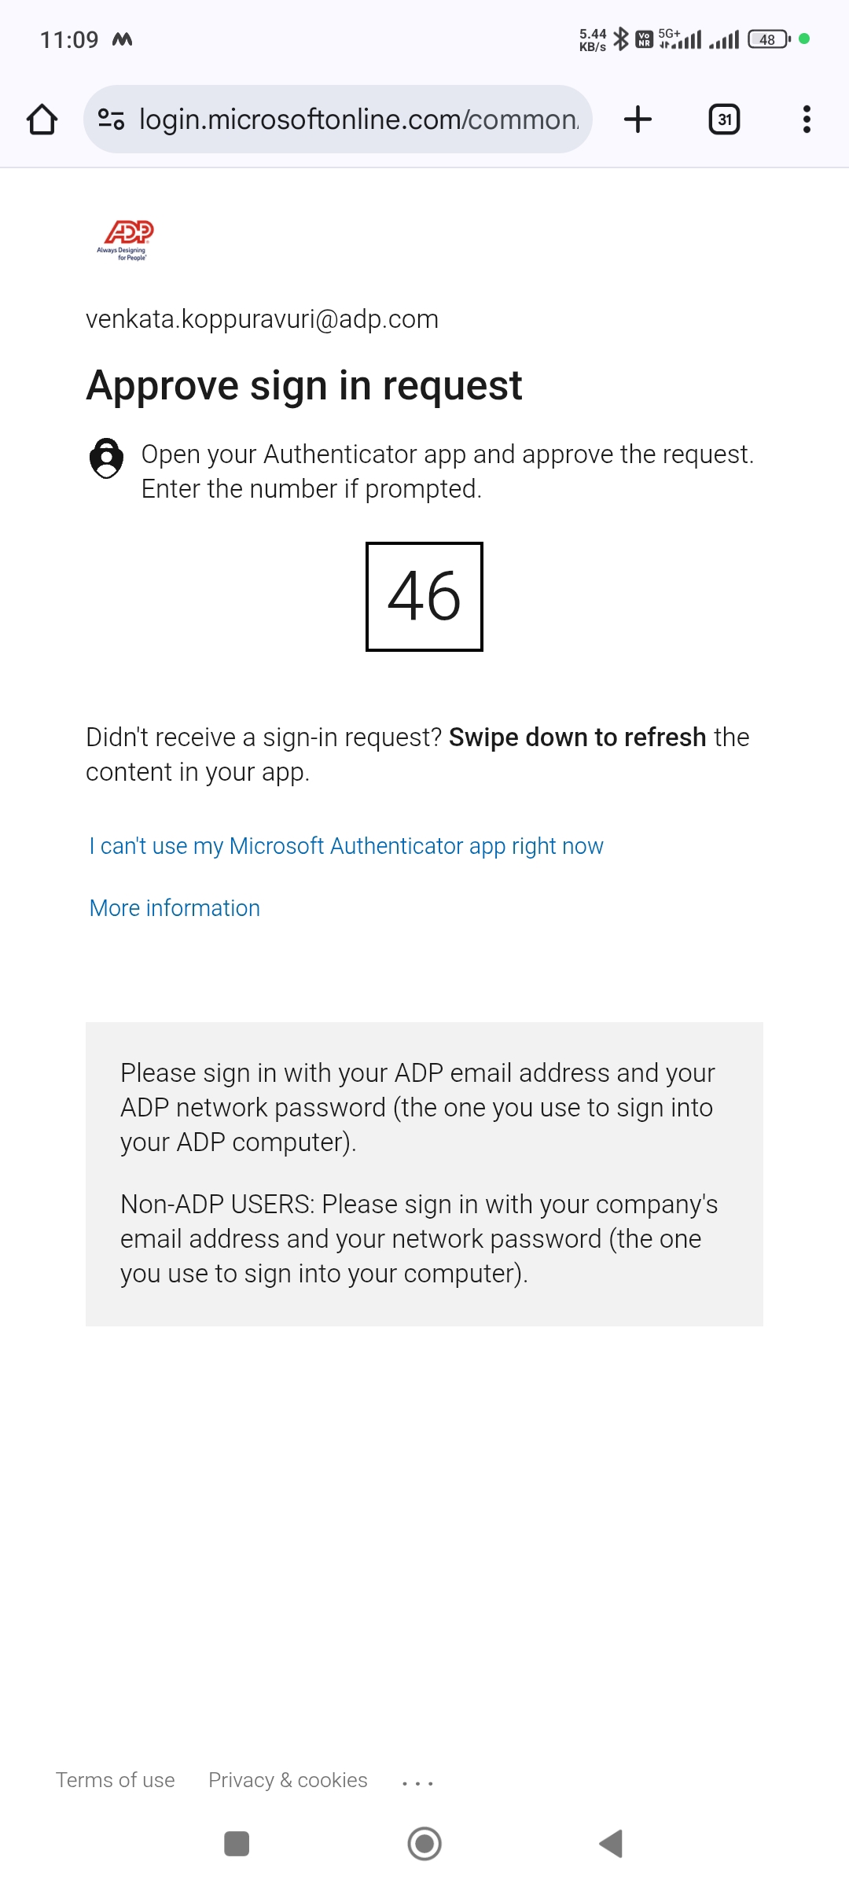
Task: Tap the M notification icon in status bar
Action: pyautogui.click(x=122, y=38)
